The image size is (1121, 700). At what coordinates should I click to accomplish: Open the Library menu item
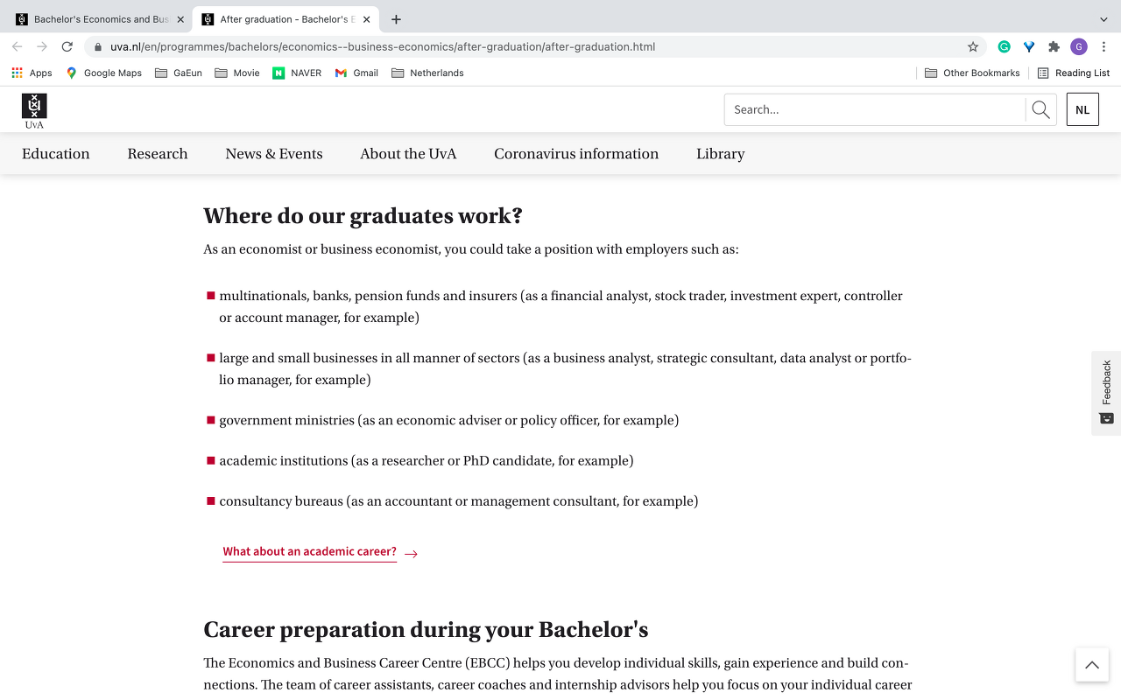click(721, 154)
